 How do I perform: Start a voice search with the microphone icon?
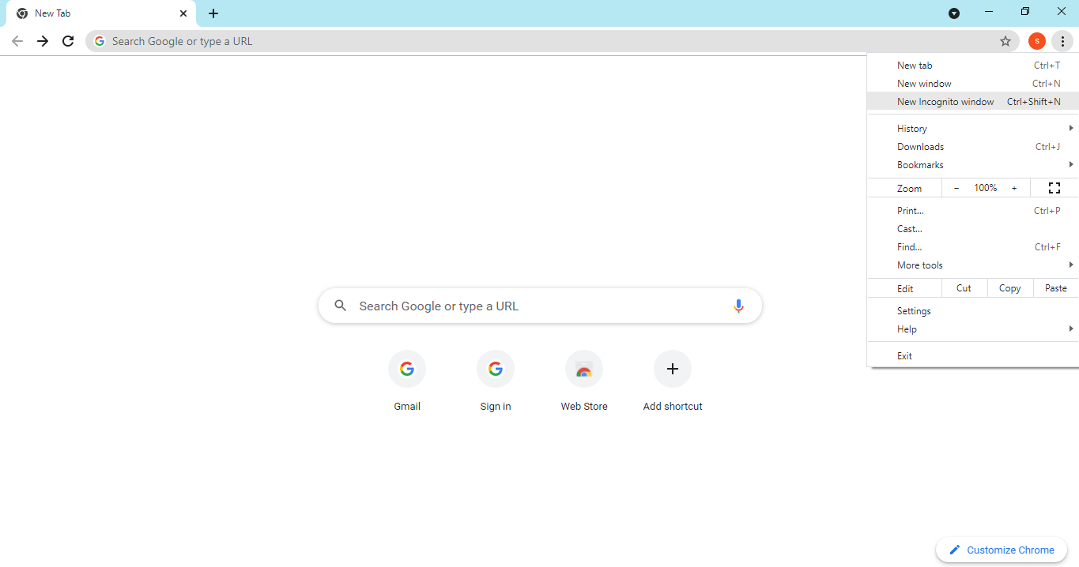point(738,306)
